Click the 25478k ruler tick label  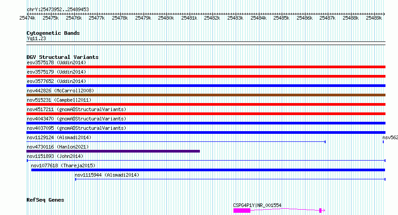(x=120, y=18)
